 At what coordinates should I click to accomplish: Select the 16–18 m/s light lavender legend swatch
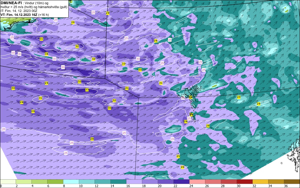click(x=134, y=182)
